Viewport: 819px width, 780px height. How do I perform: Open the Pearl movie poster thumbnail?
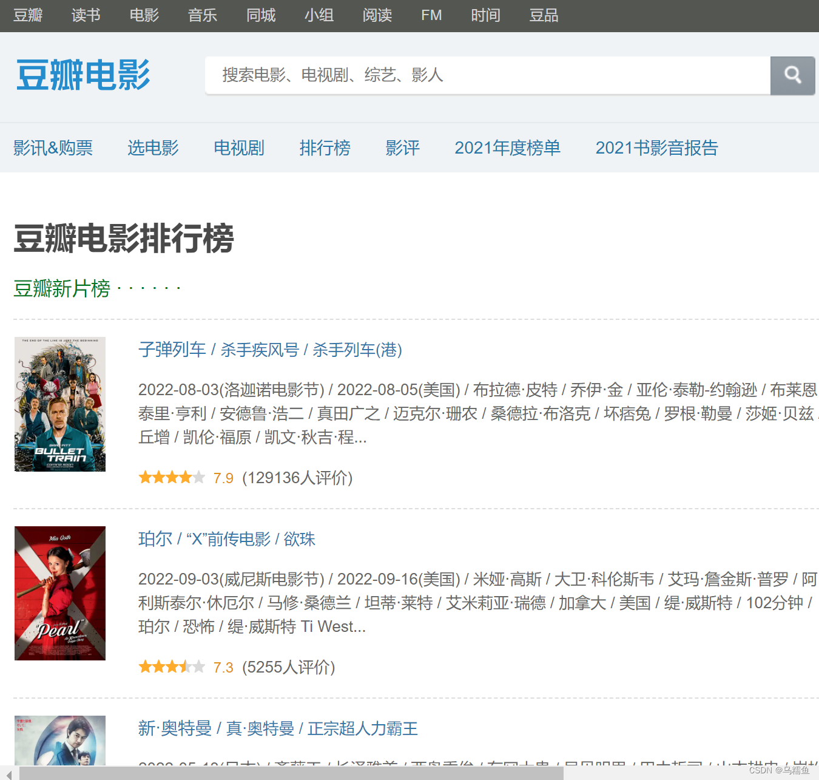point(60,593)
